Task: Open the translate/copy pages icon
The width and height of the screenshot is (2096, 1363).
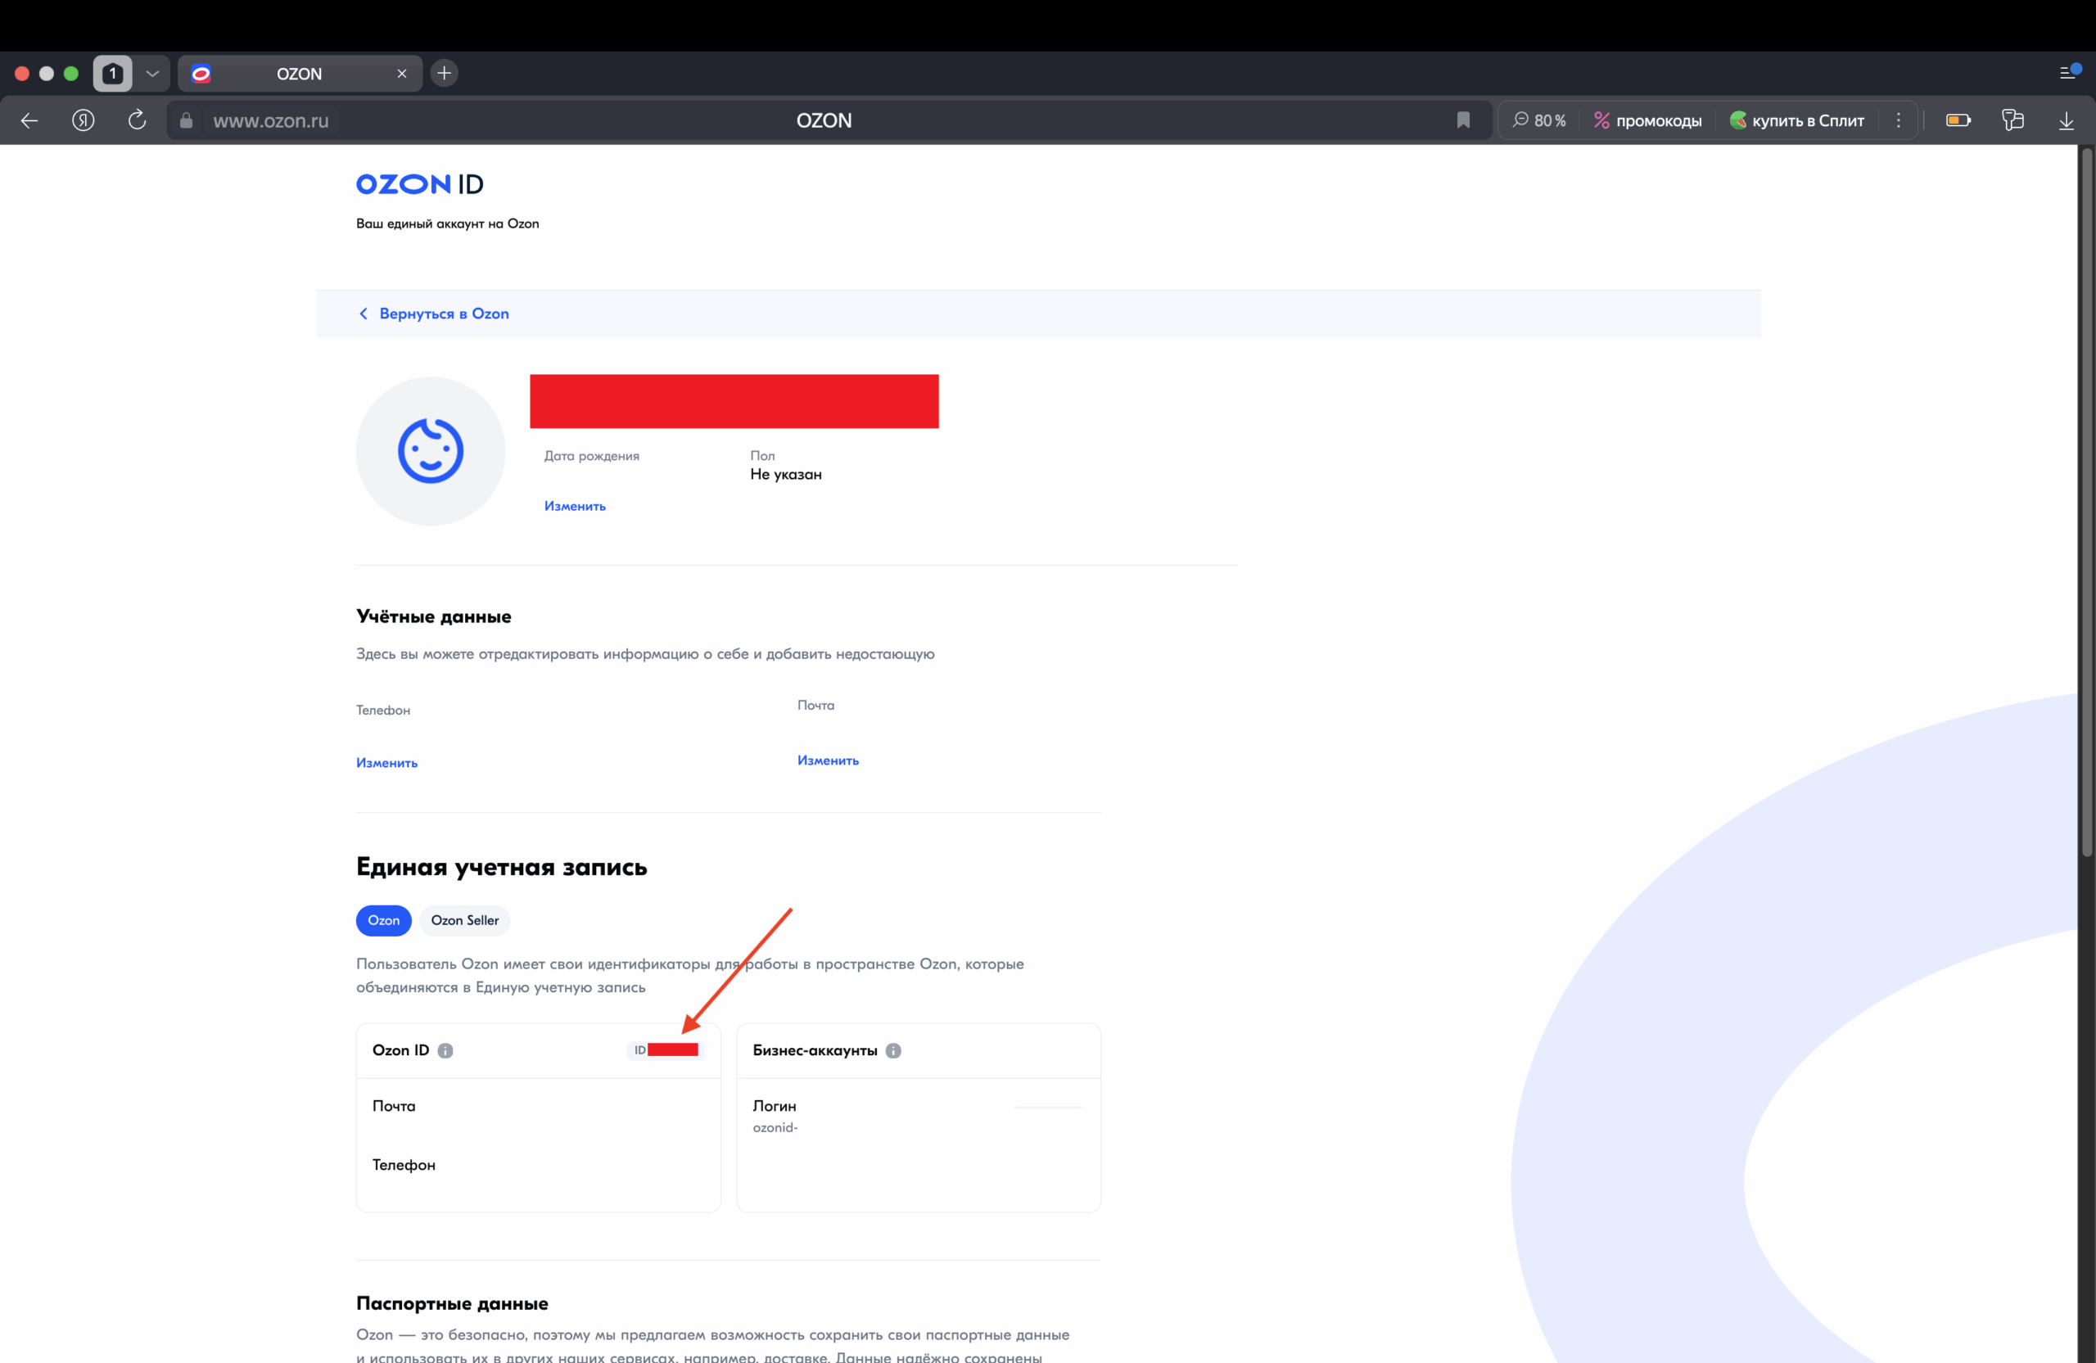Action: [2012, 120]
